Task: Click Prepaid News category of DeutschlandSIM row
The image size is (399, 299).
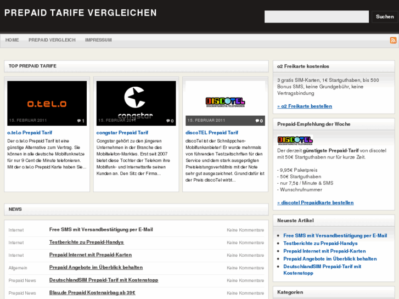Action: (x=22, y=280)
